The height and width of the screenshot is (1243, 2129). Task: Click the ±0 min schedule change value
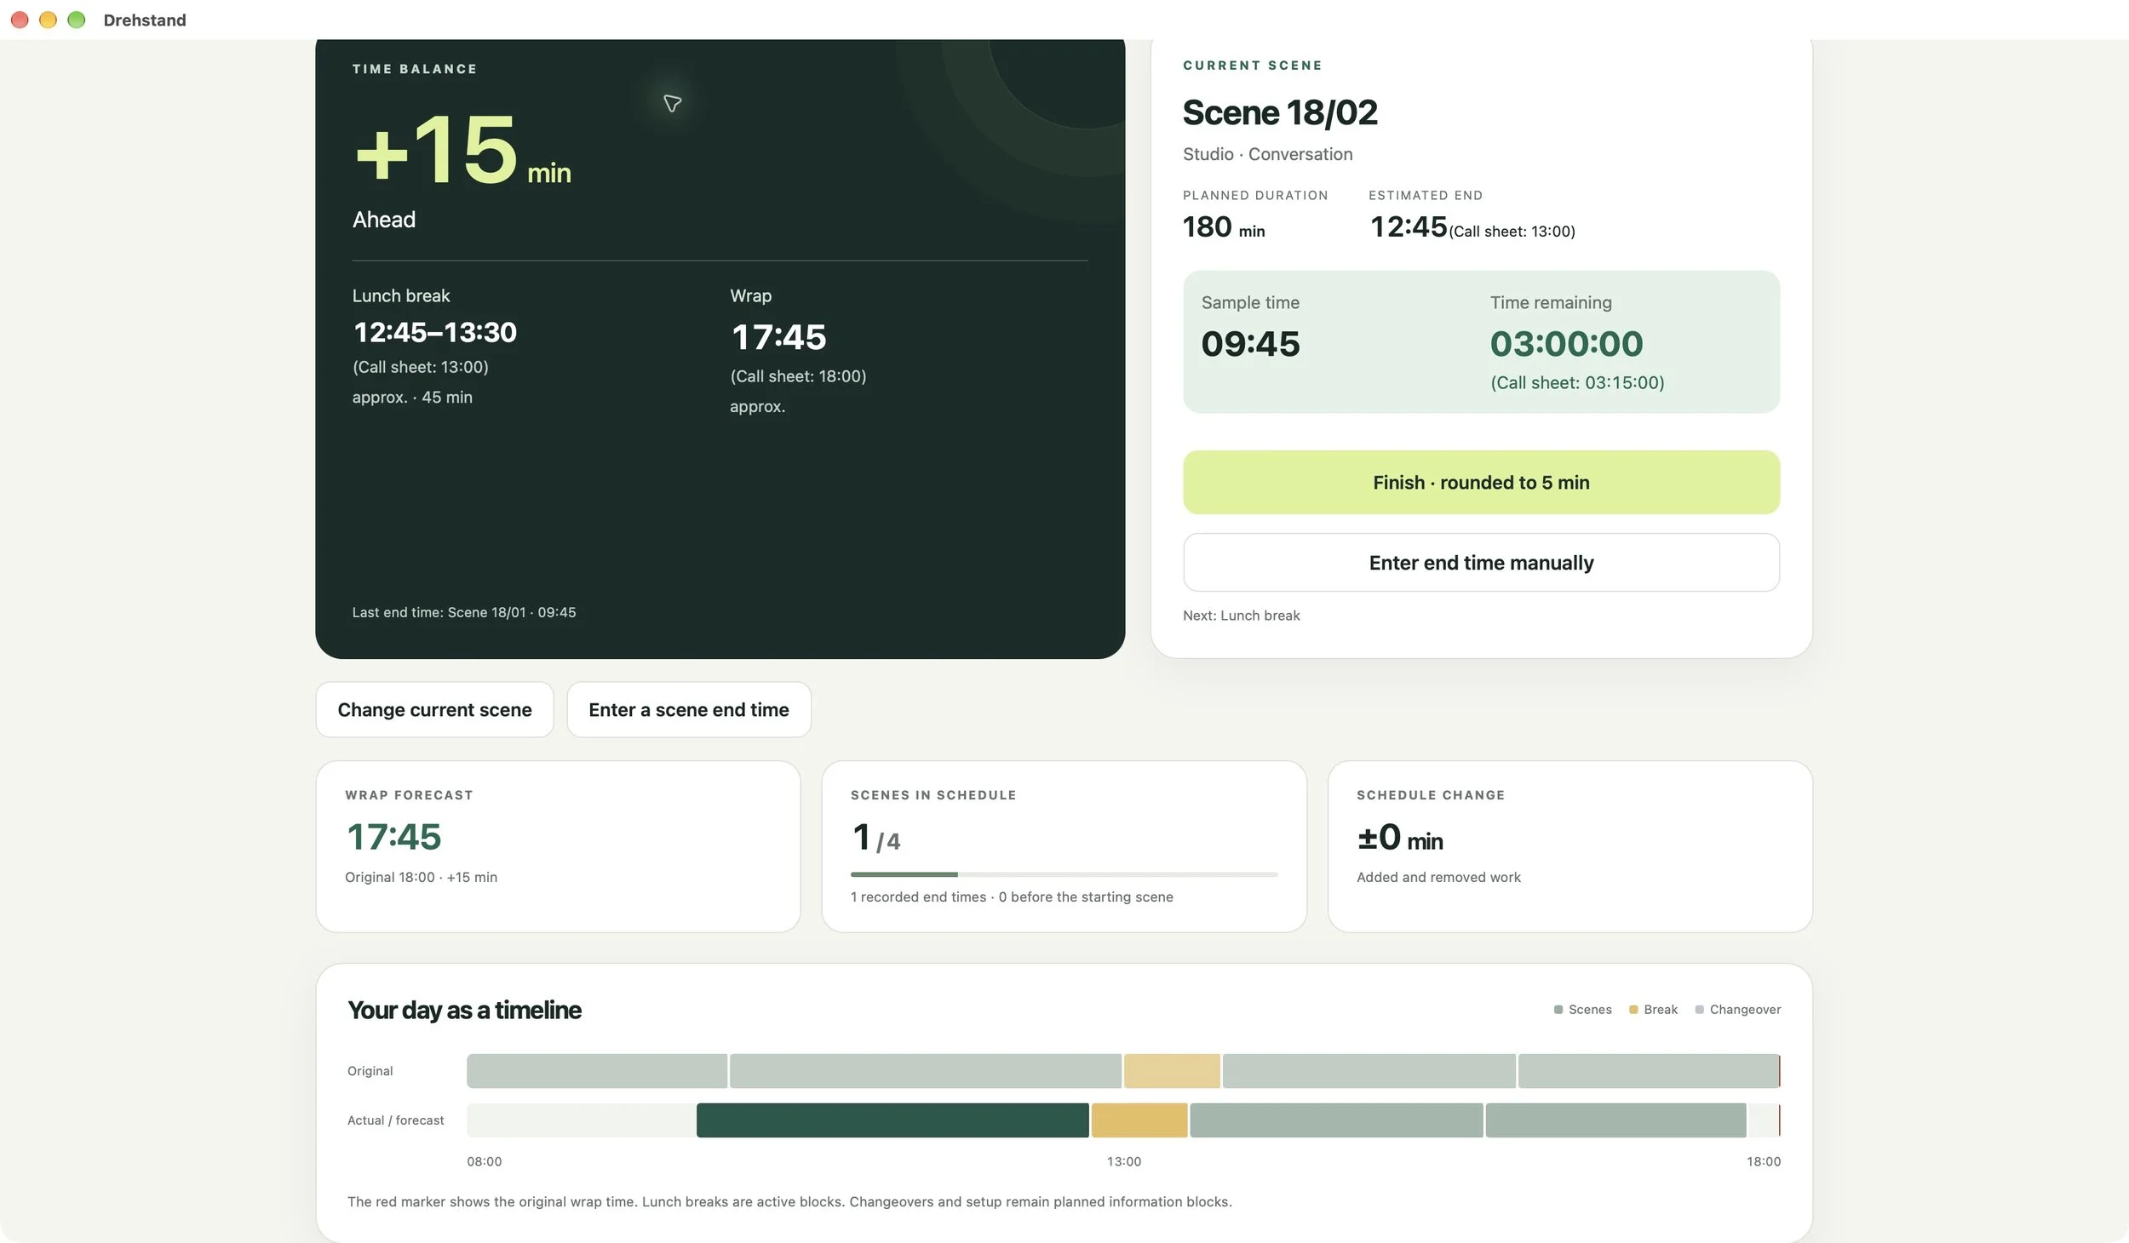pyautogui.click(x=1400, y=838)
